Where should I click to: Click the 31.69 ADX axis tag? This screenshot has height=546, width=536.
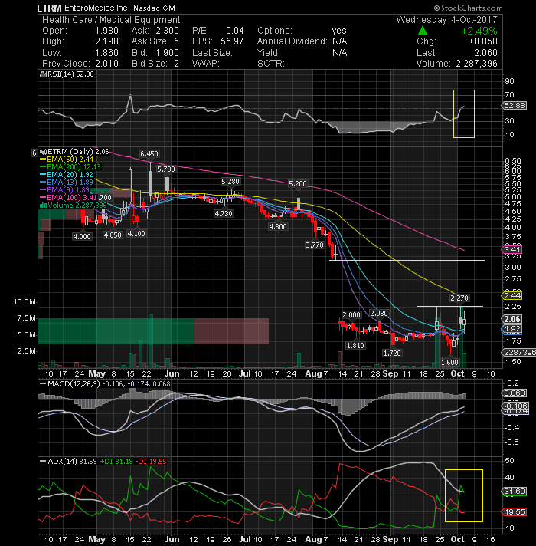(x=515, y=492)
